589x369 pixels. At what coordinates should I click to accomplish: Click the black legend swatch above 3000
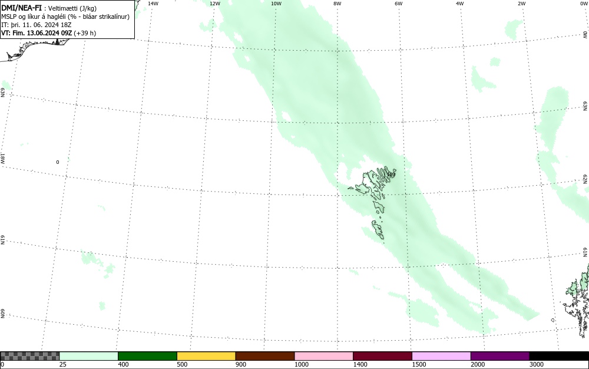pos(559,356)
